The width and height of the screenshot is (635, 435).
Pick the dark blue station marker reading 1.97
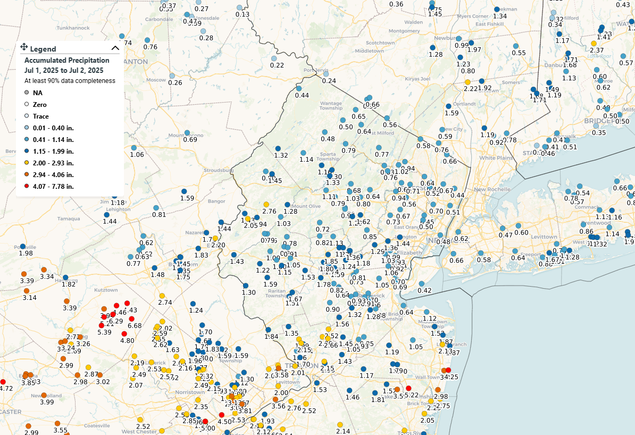471,43
